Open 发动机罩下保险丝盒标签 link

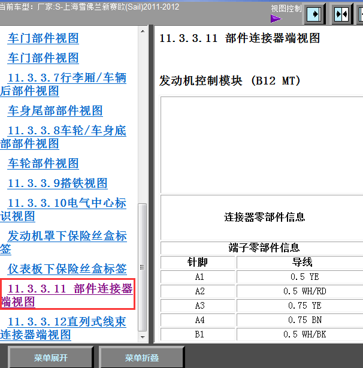pos(63,243)
